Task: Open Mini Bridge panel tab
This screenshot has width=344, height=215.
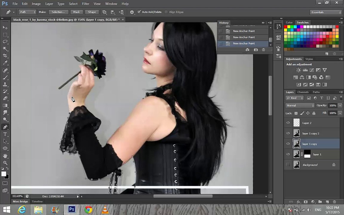Action: pyautogui.click(x=20, y=201)
